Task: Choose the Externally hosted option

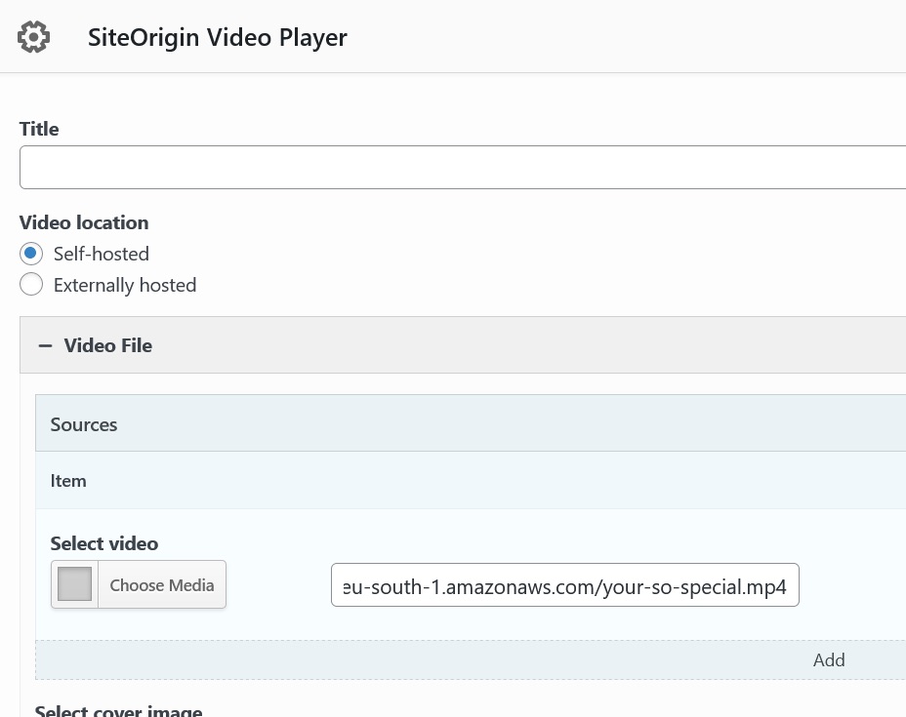Action: (31, 284)
